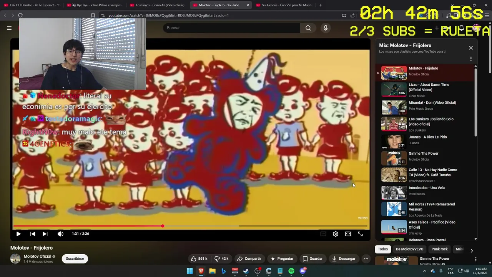The image size is (492, 277).
Task: Open File Explorer from taskbar
Action: (x=212, y=271)
